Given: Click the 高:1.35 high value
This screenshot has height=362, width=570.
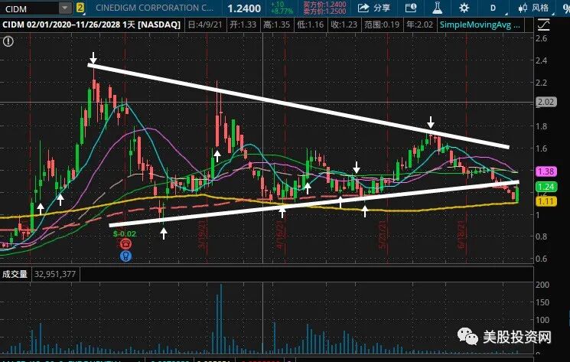Looking at the screenshot, I should click(x=277, y=24).
